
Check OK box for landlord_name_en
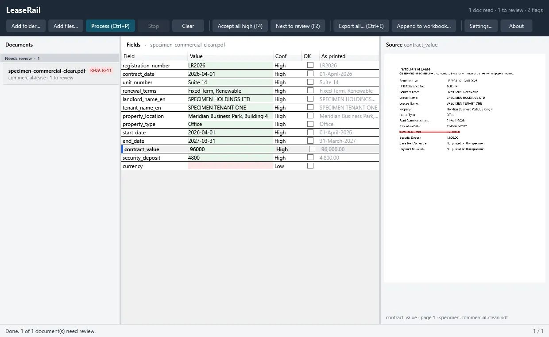(310, 99)
